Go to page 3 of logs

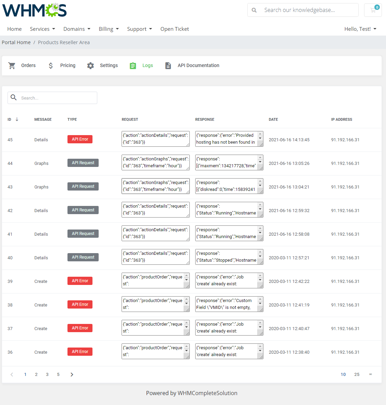click(47, 375)
